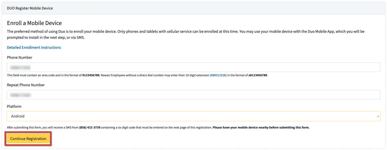Click the 'Please have your mobile device nearby' notice
Screen dimensions: 387x150
point(261,127)
